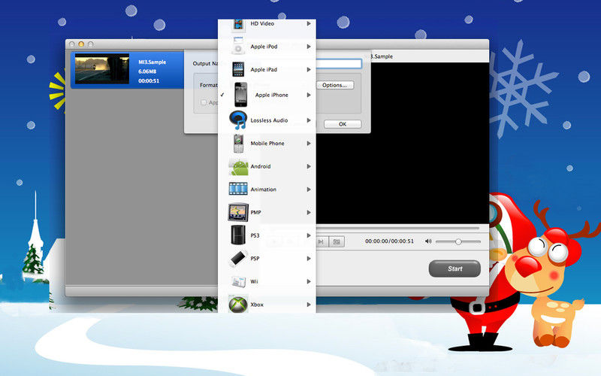This screenshot has height=376, width=601.
Task: Expand Android submenu arrow
Action: click(x=309, y=166)
